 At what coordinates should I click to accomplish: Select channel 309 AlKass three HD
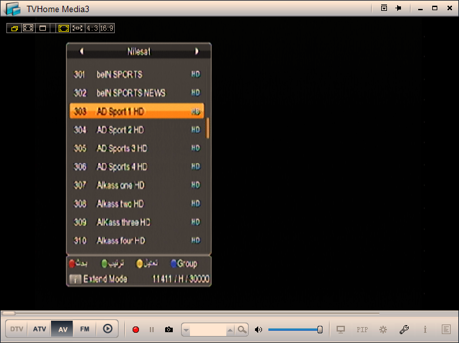point(136,222)
